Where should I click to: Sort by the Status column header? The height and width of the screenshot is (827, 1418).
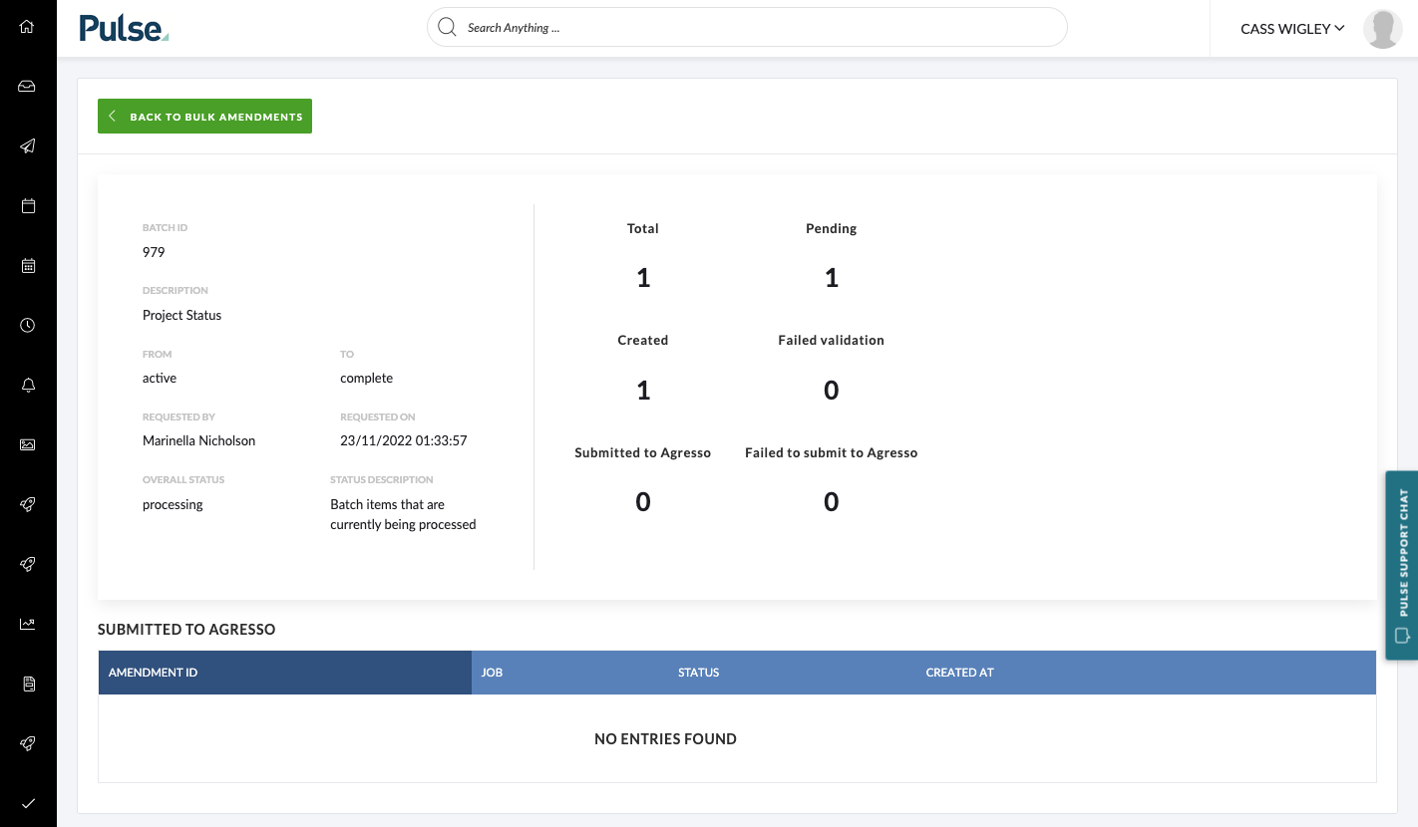point(698,673)
